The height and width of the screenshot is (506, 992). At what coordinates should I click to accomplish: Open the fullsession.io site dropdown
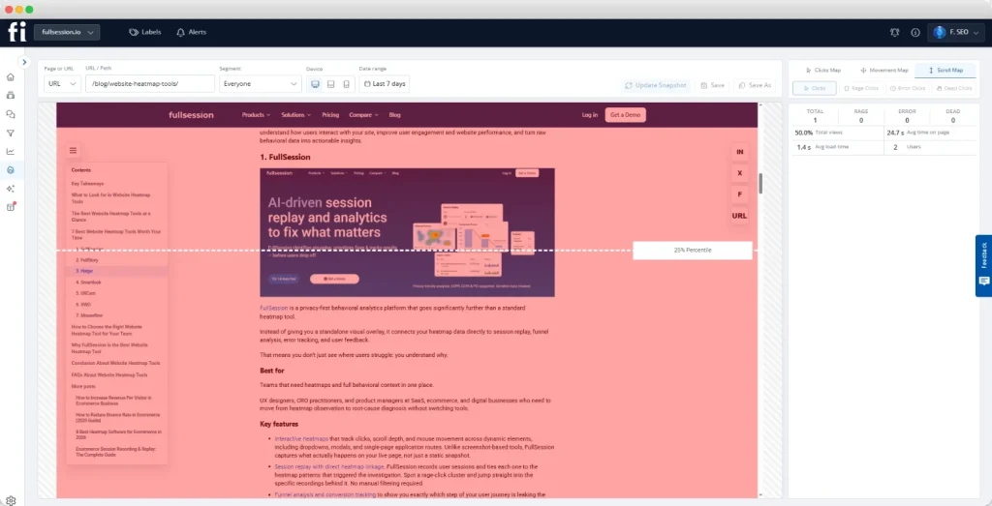click(67, 32)
